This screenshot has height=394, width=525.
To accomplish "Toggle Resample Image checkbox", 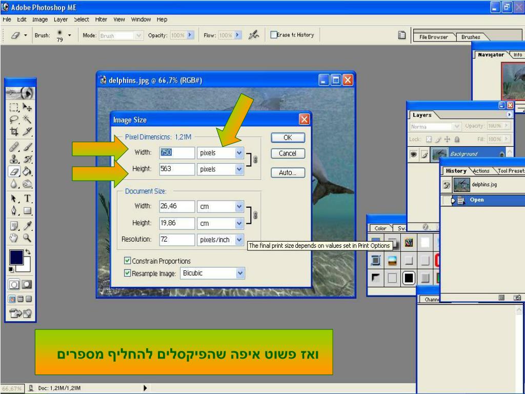I will (x=127, y=273).
